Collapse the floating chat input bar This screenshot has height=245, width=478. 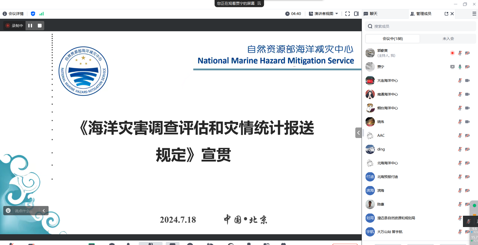coord(44,210)
